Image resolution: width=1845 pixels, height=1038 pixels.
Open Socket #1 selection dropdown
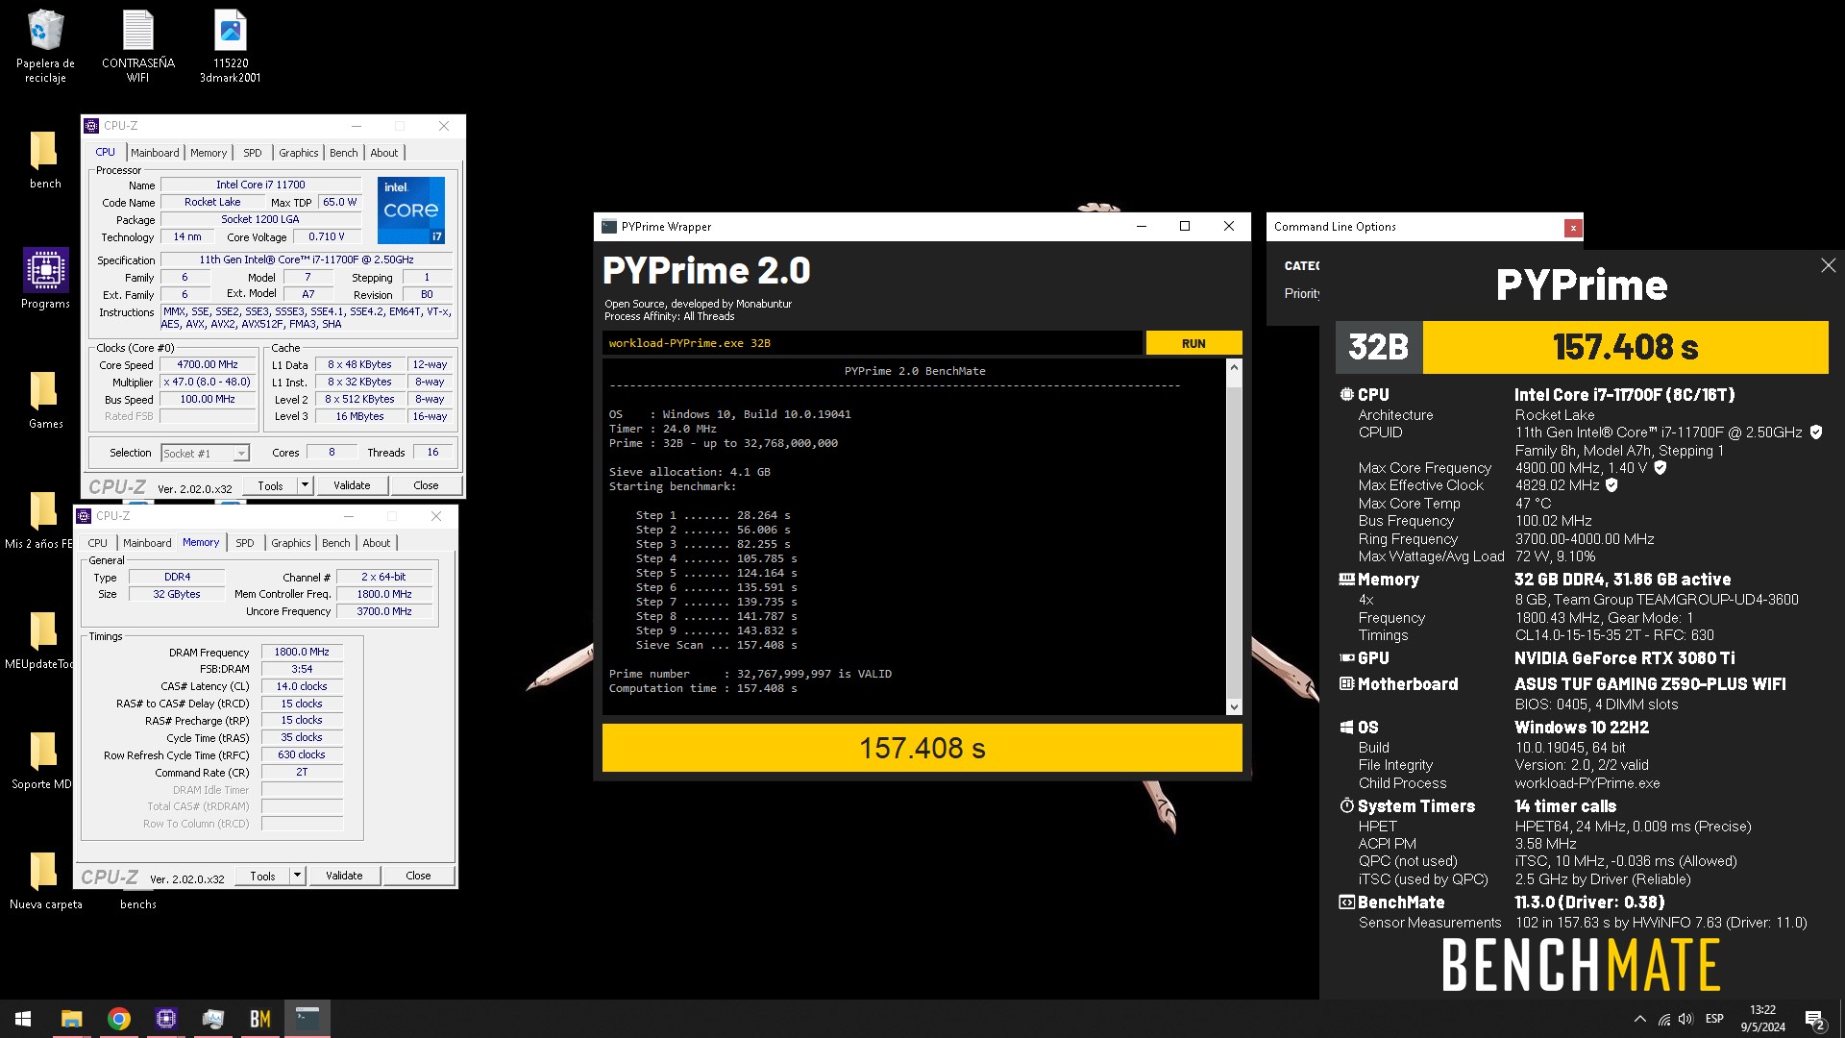coord(205,453)
